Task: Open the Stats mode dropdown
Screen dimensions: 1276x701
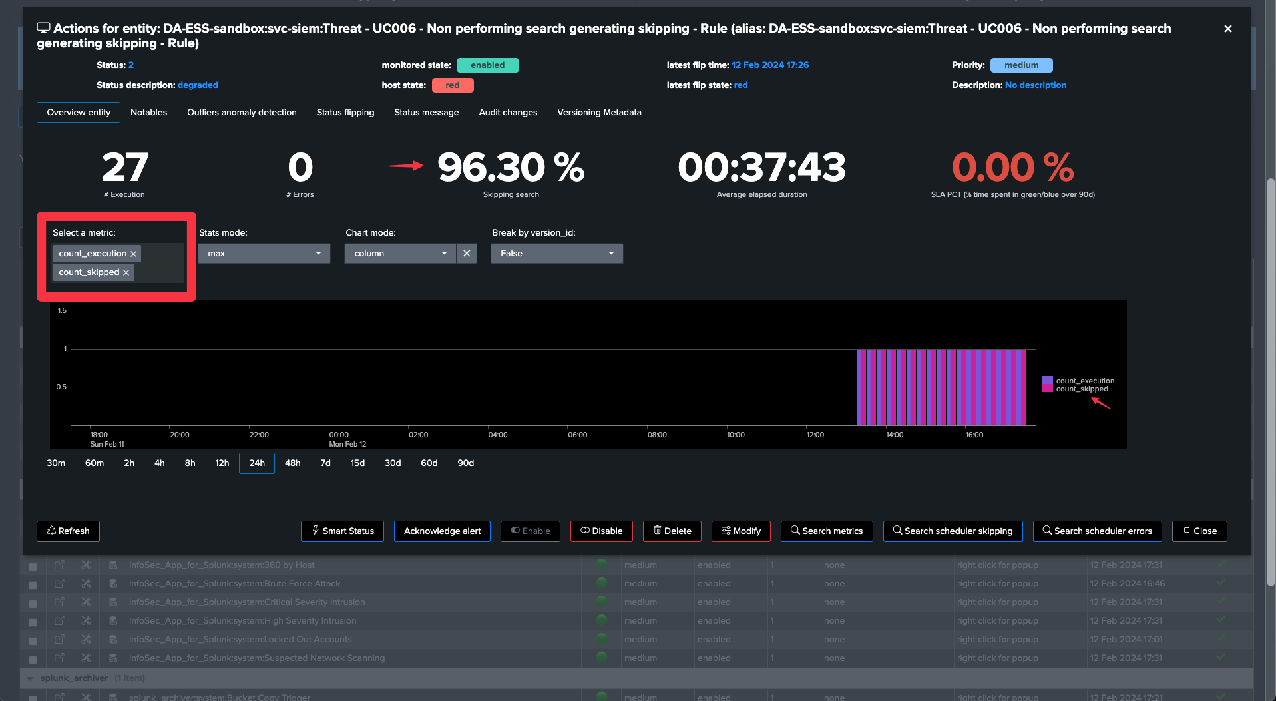Action: tap(264, 254)
